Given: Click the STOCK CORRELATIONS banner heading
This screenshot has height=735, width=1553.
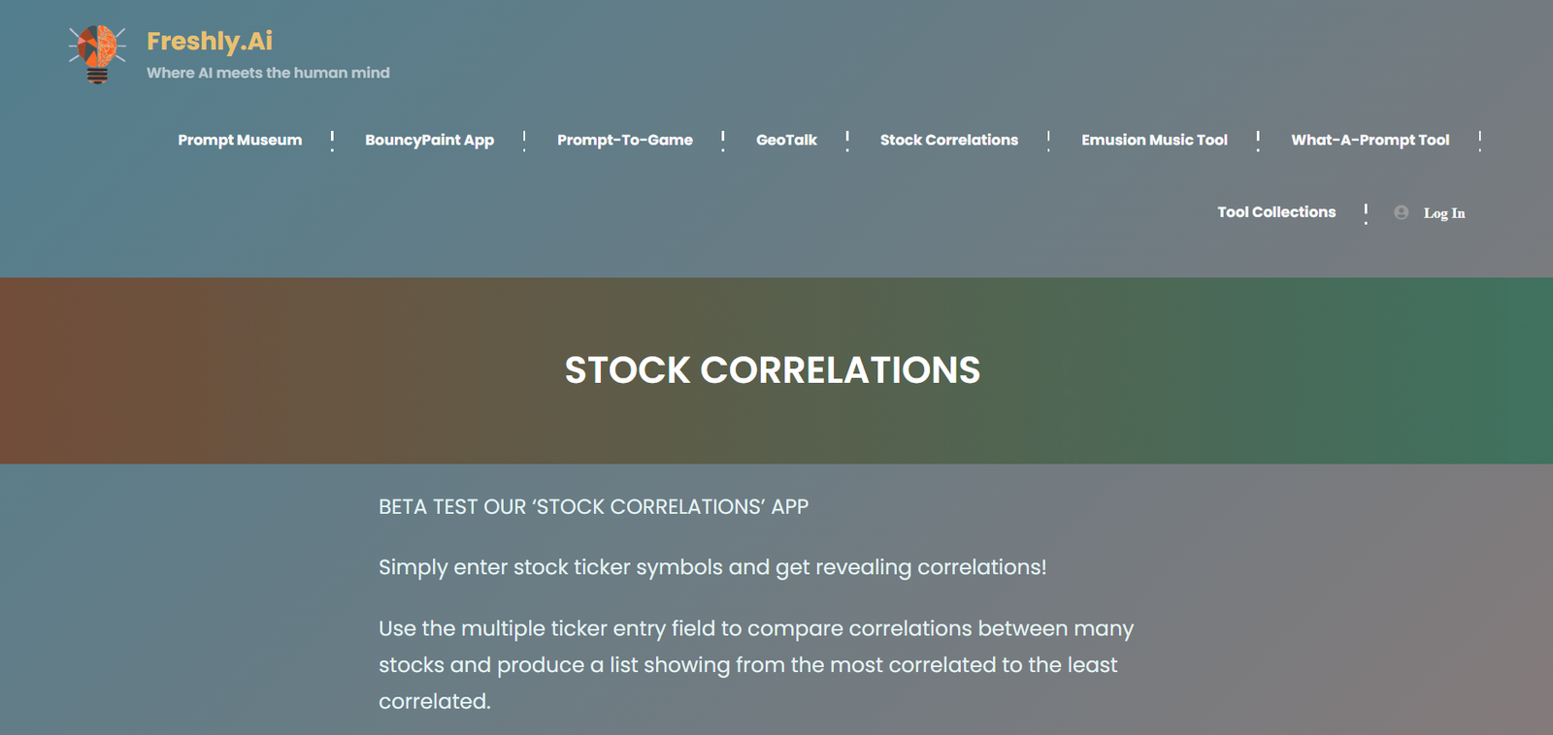Looking at the screenshot, I should coord(773,370).
